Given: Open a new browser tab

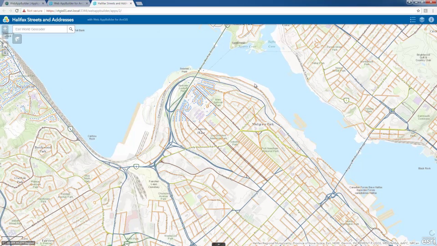Looking at the screenshot, I should click(x=139, y=3).
